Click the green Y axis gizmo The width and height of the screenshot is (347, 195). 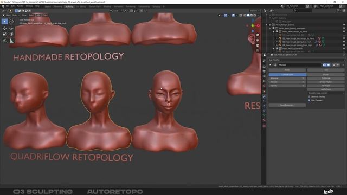[253, 26]
